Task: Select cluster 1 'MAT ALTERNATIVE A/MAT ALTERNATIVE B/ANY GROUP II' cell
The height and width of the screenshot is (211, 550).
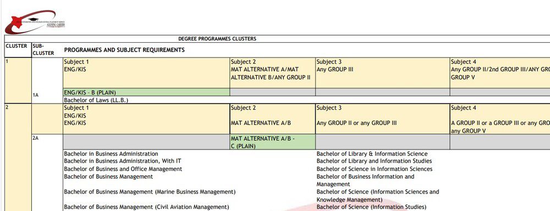Action: click(x=273, y=73)
